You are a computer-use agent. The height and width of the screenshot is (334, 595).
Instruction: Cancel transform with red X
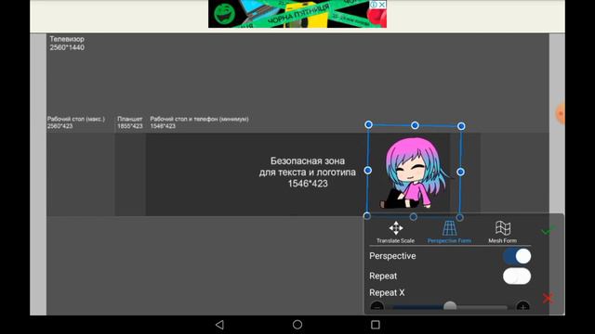pos(548,299)
